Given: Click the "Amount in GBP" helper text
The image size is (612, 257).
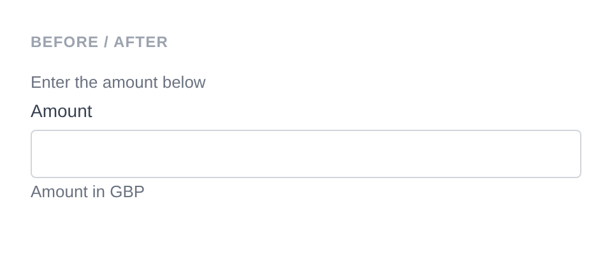Looking at the screenshot, I should point(87,191).
